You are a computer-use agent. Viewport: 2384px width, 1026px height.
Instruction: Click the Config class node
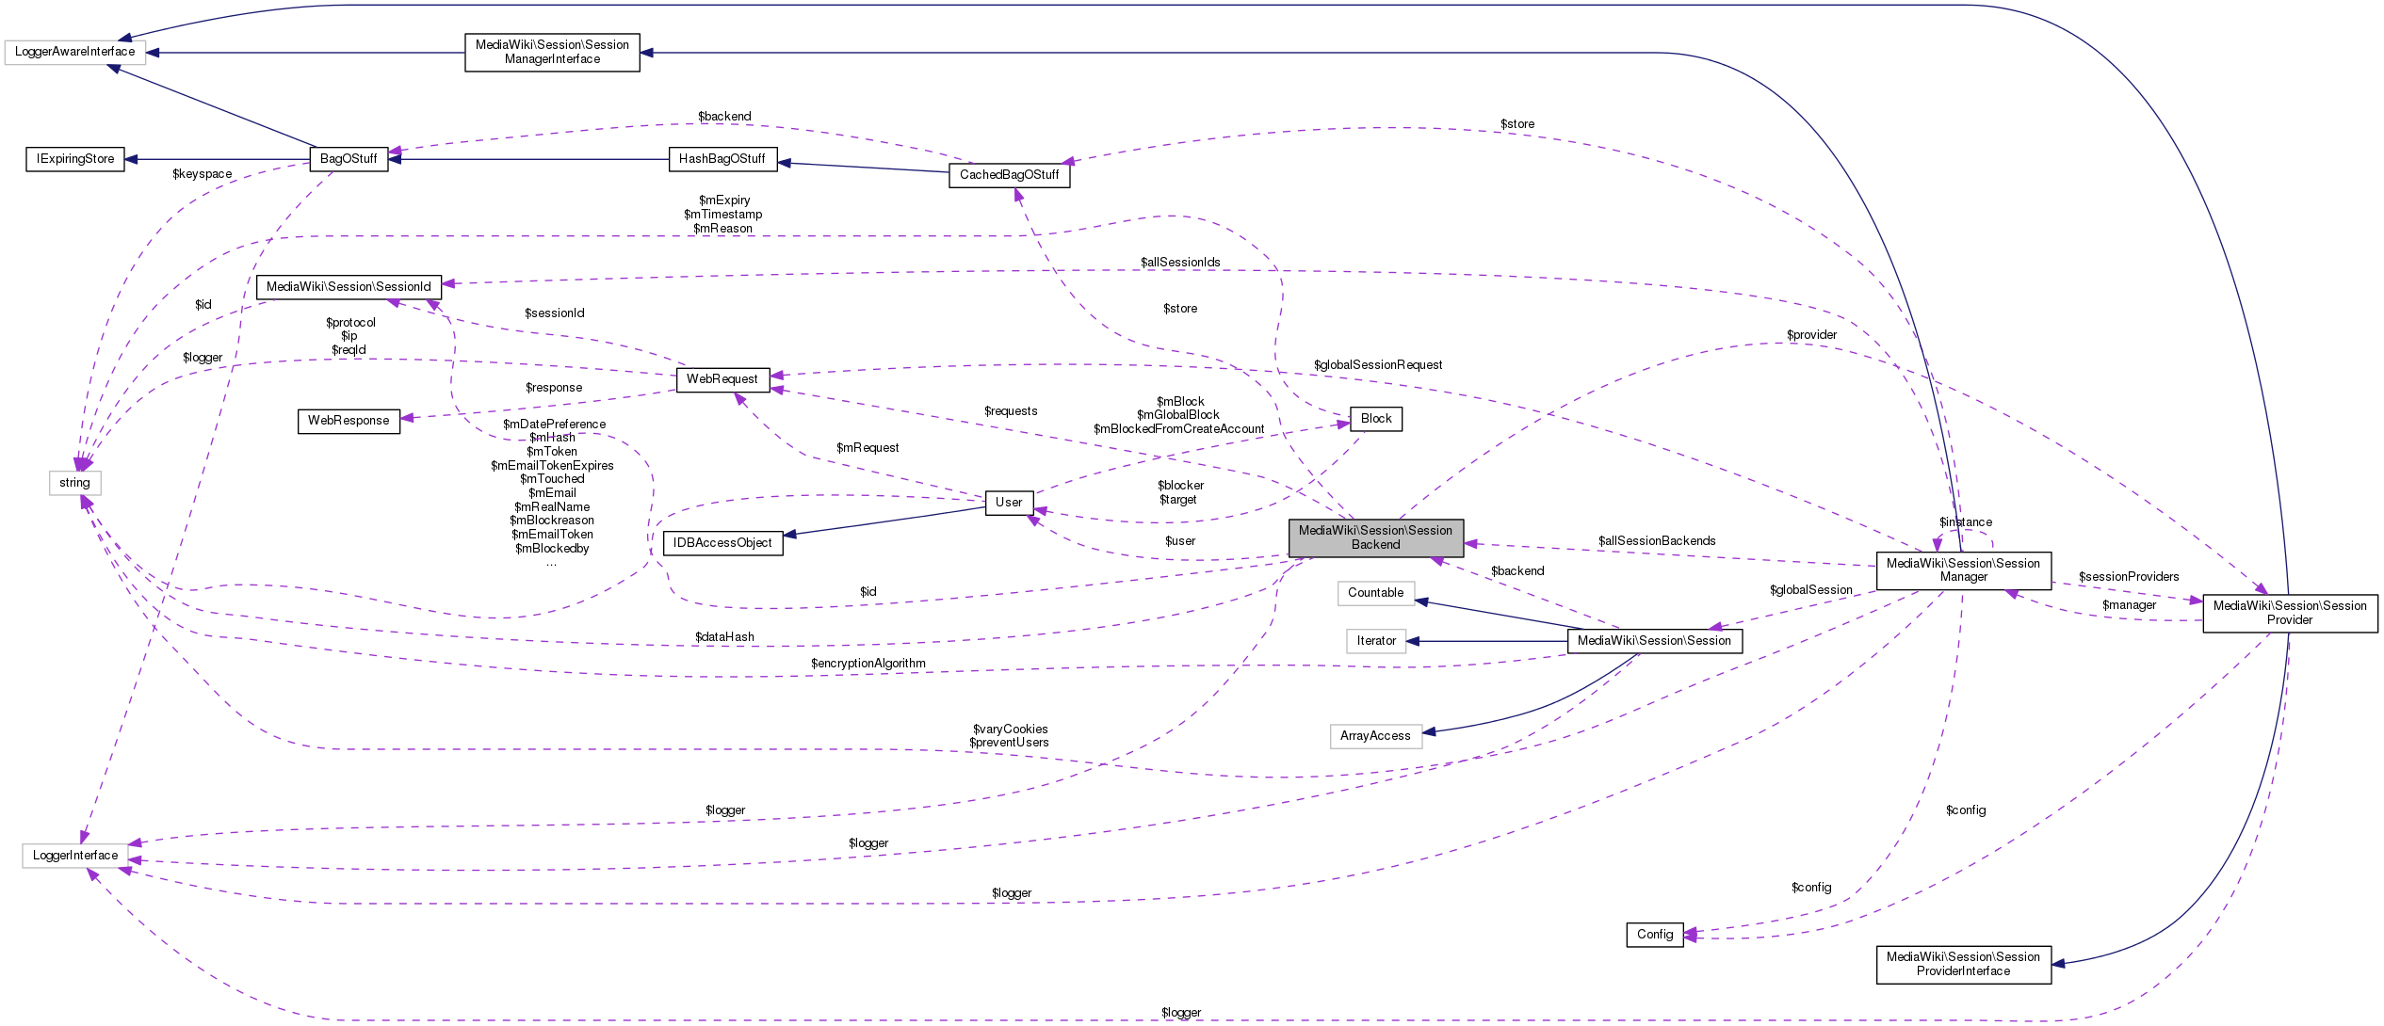coord(1655,935)
